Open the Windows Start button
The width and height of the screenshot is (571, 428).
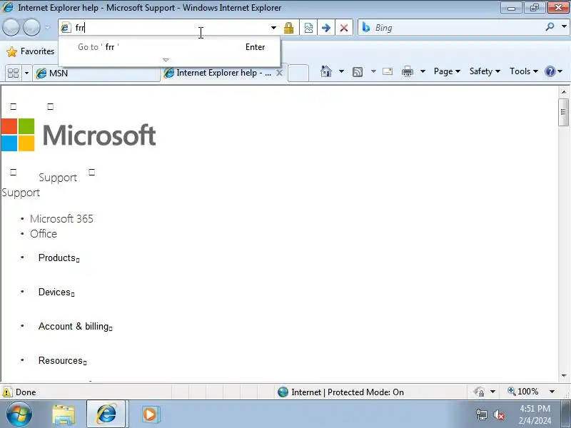[x=19, y=414]
